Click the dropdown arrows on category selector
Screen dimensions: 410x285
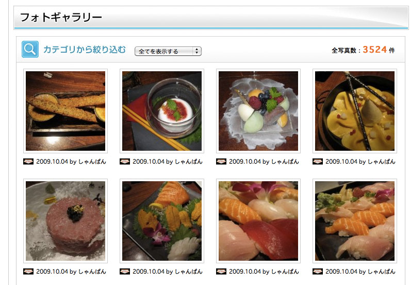196,51
